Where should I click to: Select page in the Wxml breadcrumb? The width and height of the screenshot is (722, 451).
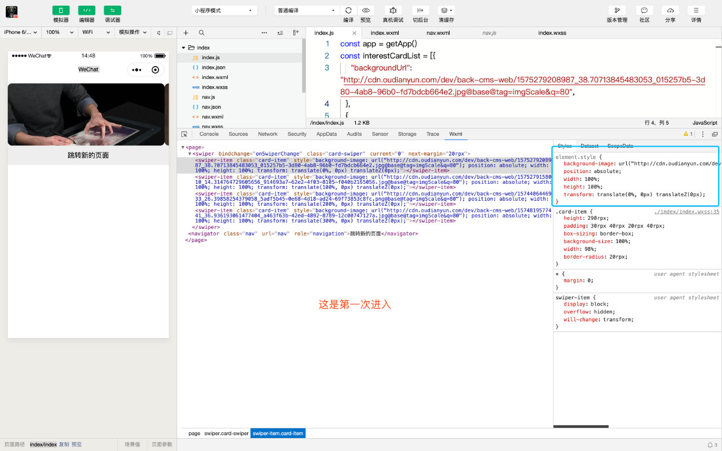point(194,434)
